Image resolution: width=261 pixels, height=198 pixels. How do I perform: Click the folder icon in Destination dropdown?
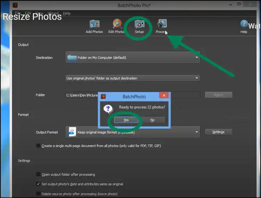coord(72,58)
